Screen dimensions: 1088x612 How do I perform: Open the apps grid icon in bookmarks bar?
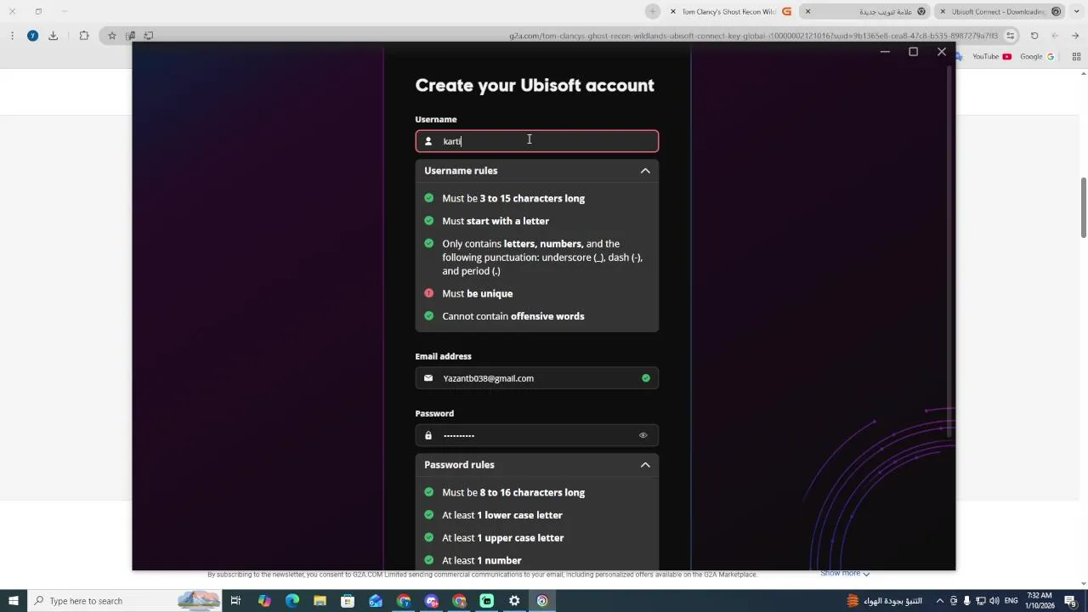1076,57
